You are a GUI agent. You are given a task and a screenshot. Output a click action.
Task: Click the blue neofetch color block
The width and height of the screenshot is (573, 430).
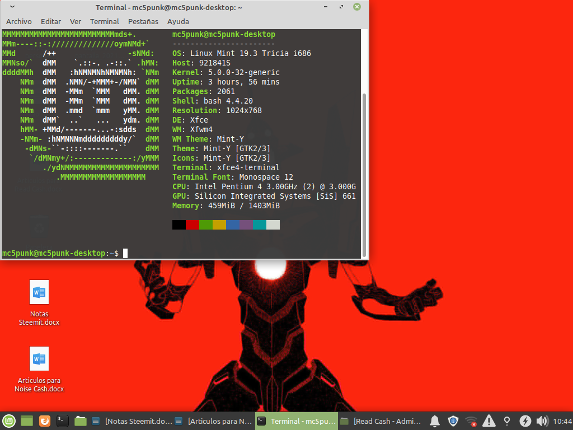pyautogui.click(x=233, y=225)
